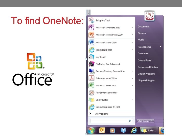Expand Remote Desktop Connection jump list arrow

point(132,71)
